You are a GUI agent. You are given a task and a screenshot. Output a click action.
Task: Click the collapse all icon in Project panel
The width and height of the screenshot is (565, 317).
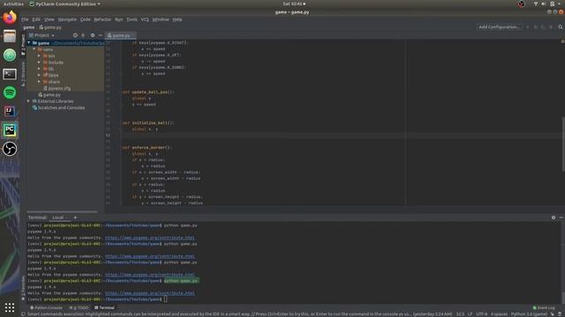tap(83, 35)
